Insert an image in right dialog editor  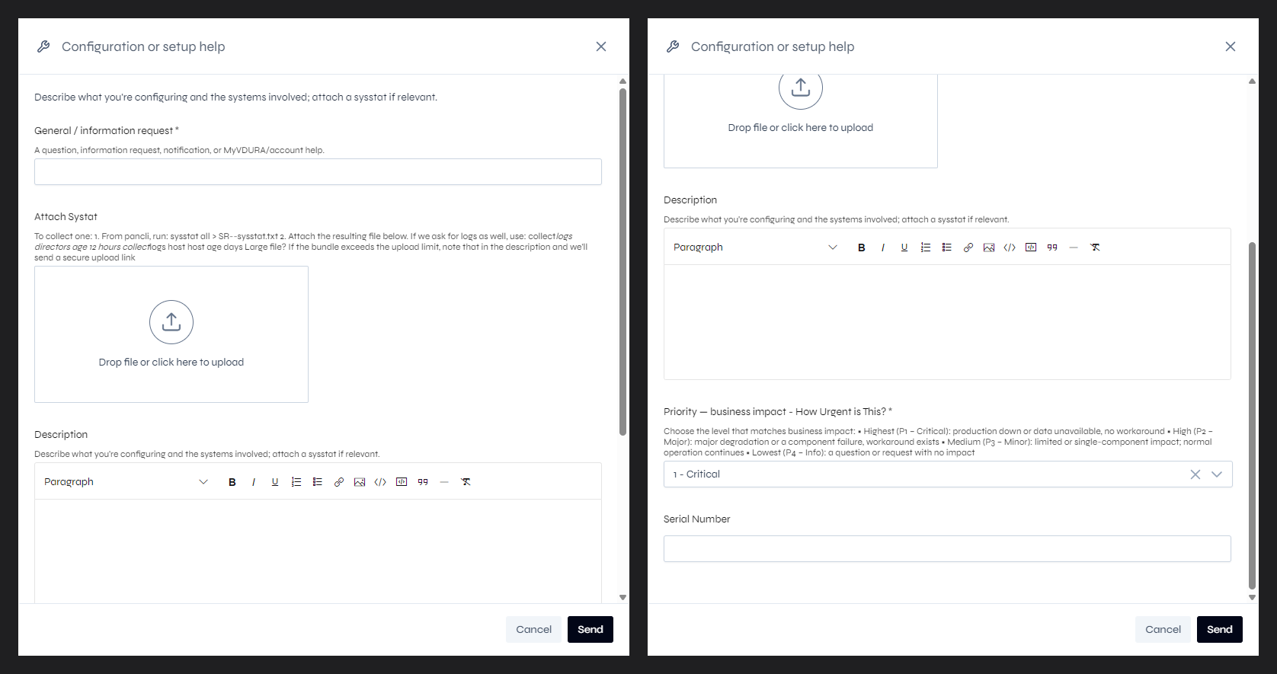pos(989,248)
